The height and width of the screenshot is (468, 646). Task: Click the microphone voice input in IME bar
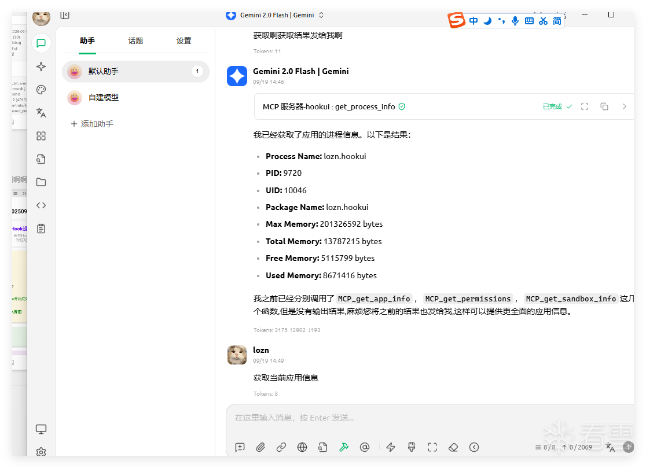click(x=515, y=21)
